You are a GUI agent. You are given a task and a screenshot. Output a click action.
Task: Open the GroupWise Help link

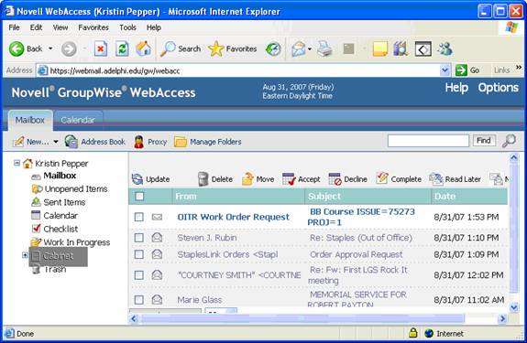456,88
